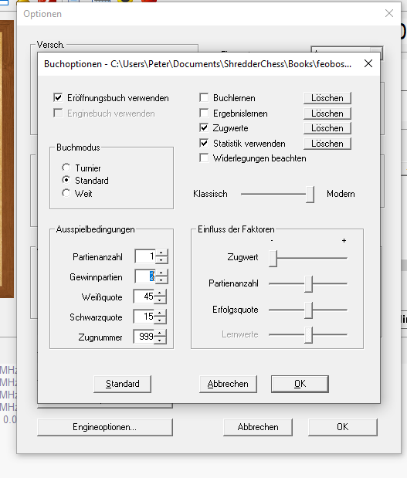Click the Partienanzahl influence slider
Image resolution: width=407 pixels, height=478 pixels.
pos(308,284)
